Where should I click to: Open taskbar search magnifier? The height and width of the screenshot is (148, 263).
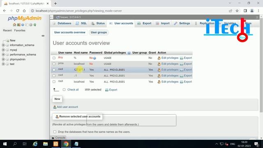coord(15,144)
